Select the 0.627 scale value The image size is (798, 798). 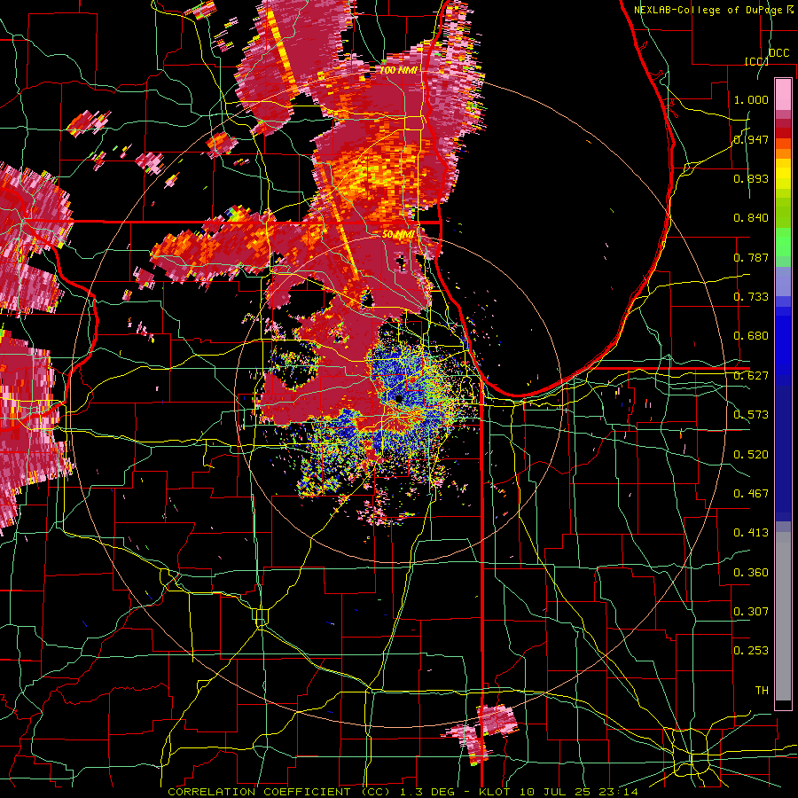[x=751, y=376]
